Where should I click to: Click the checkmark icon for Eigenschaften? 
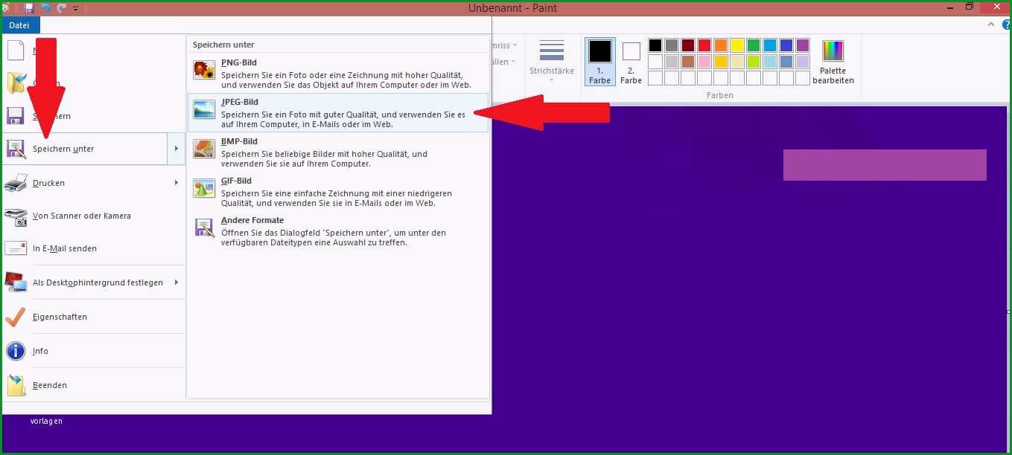coord(16,317)
